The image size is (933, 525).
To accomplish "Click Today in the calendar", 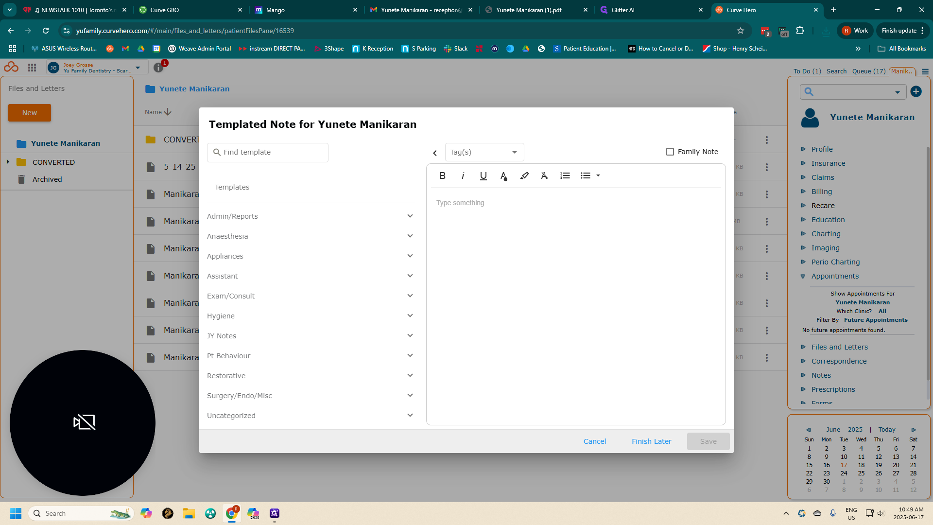I will (887, 430).
